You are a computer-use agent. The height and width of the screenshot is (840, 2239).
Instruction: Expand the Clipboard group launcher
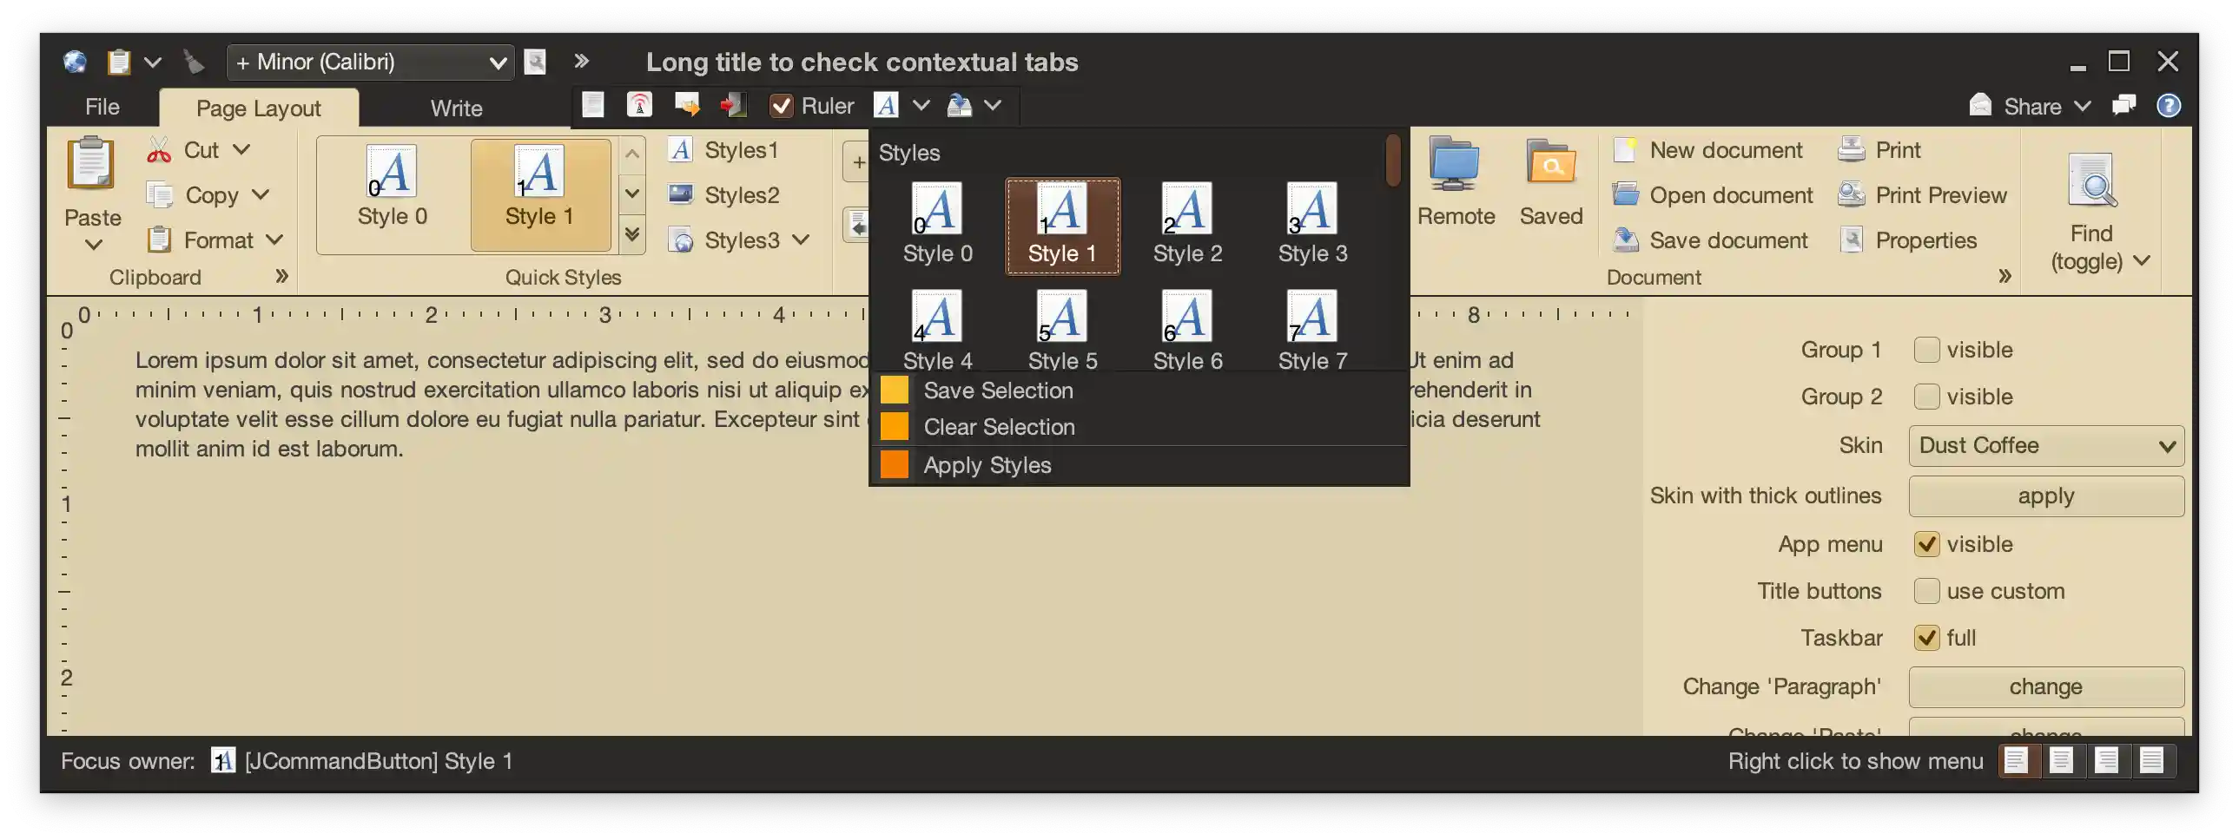[x=281, y=276]
